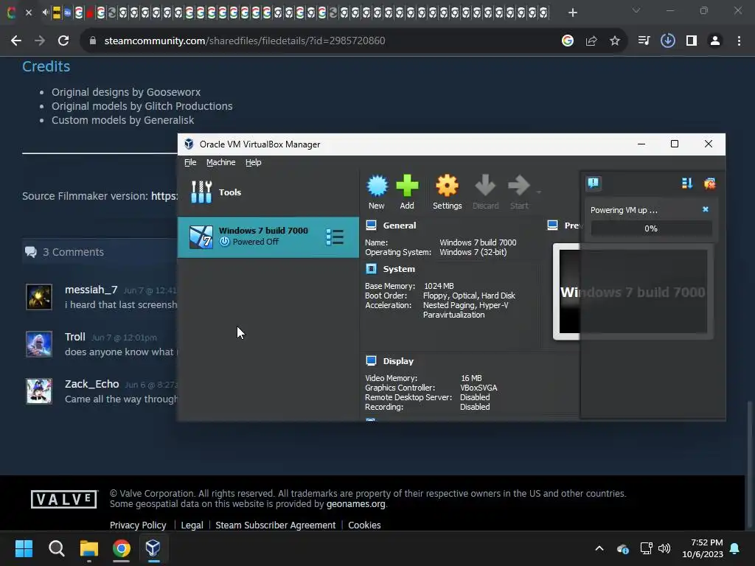
Task: Show hidden system tray icons
Action: tap(599, 548)
